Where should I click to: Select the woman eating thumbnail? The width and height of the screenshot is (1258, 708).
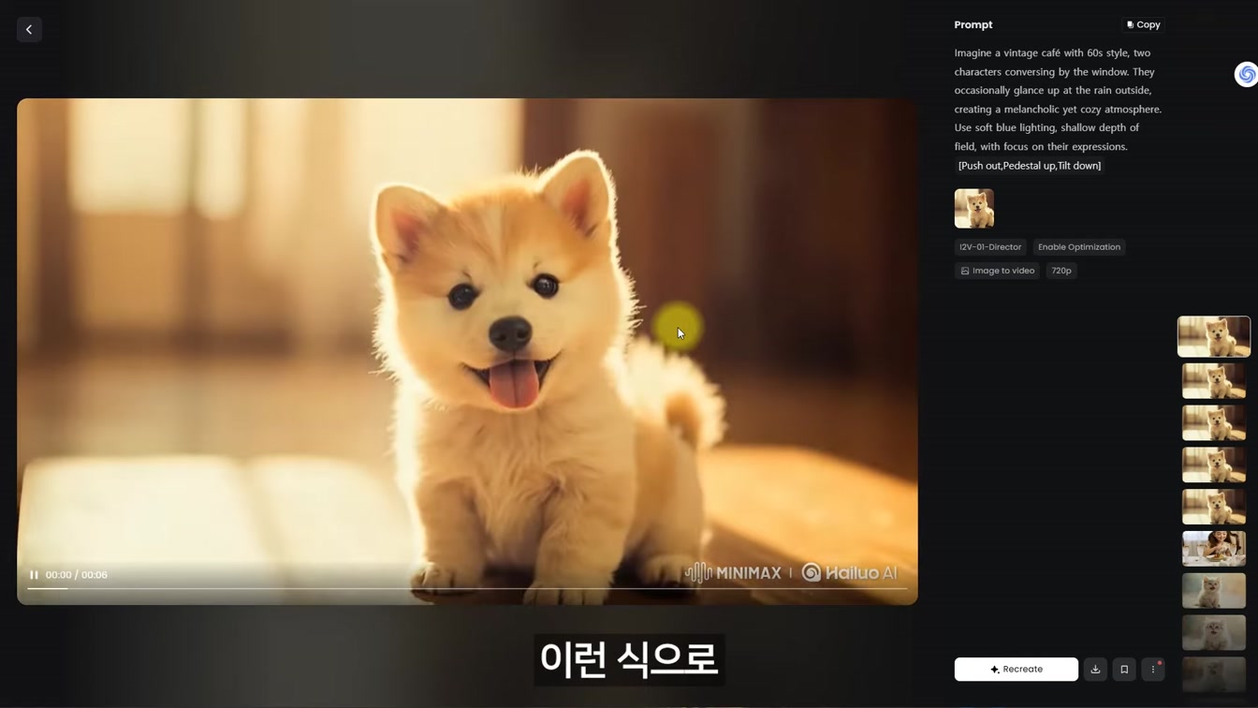click(1213, 549)
